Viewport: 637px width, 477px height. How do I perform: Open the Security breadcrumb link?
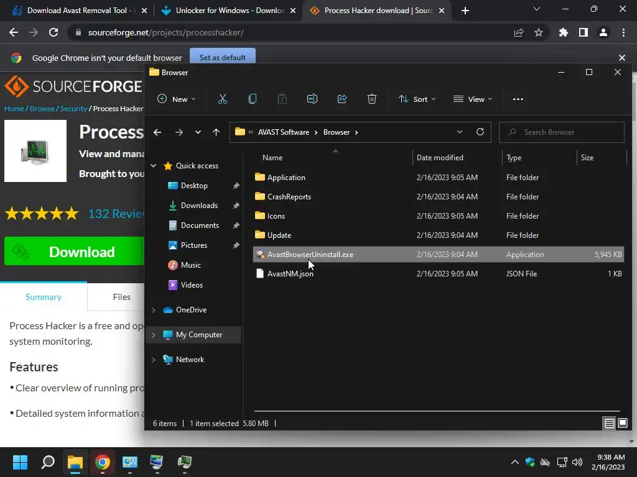73,109
